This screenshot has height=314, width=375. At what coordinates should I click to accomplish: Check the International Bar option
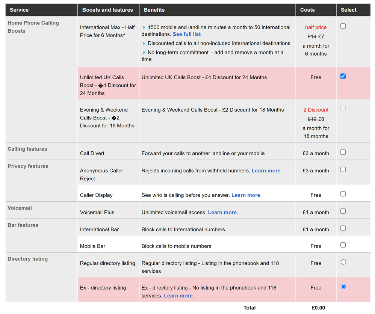click(x=343, y=228)
